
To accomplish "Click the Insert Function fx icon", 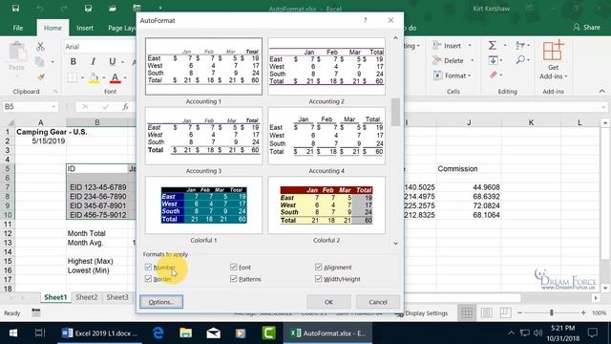I will (125, 106).
